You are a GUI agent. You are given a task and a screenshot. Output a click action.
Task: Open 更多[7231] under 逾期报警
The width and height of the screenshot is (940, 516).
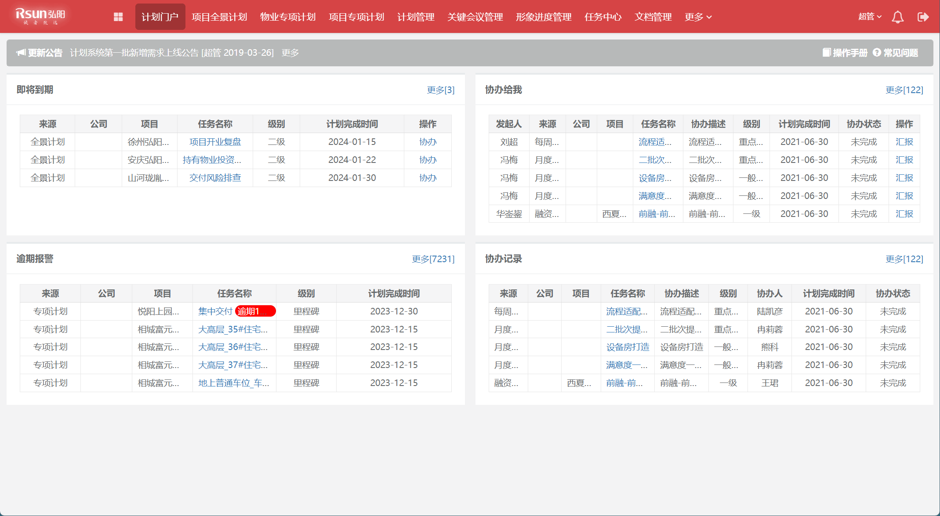coord(433,259)
